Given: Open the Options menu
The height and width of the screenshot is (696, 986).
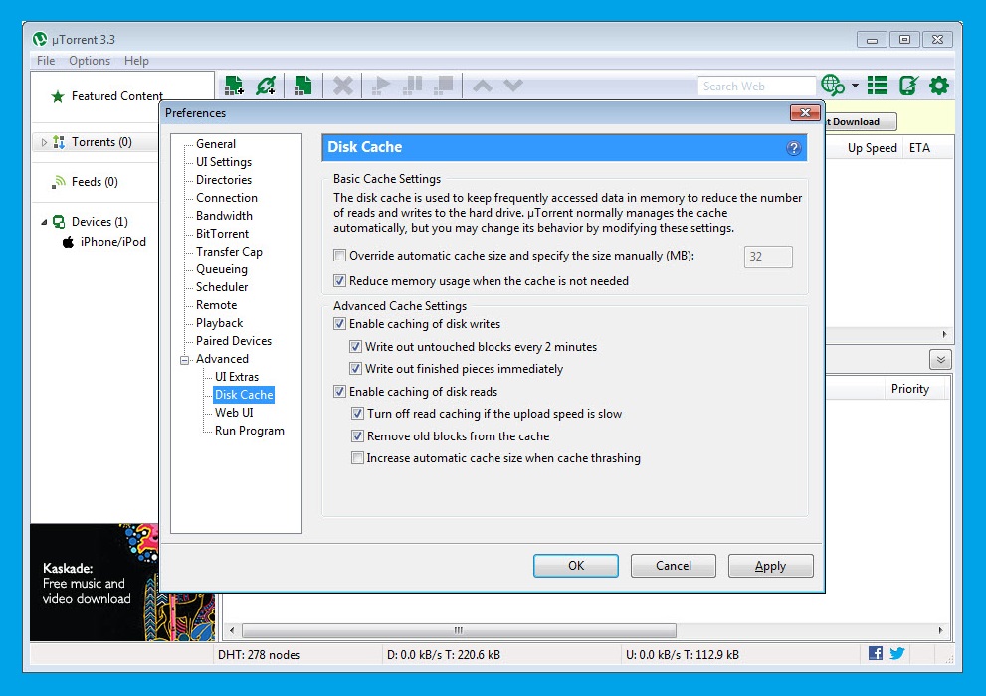Looking at the screenshot, I should [90, 61].
